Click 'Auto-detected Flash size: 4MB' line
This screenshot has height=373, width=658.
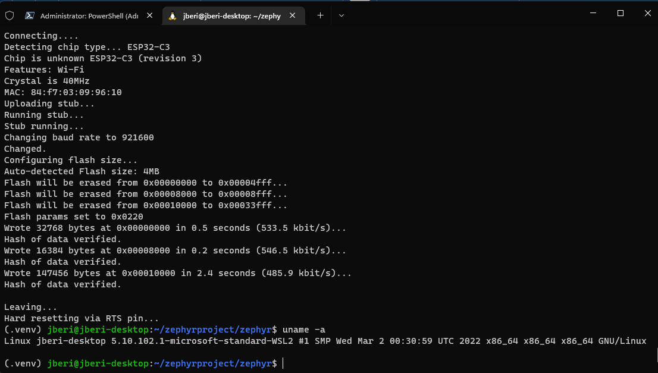tap(82, 171)
